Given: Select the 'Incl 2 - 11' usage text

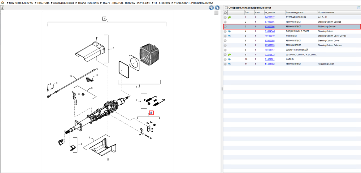Looking at the screenshot, I should 323,17.
